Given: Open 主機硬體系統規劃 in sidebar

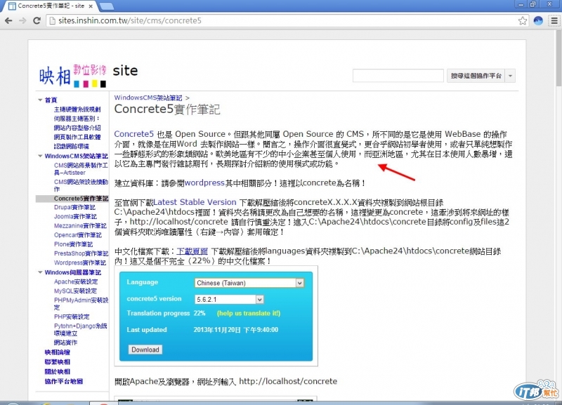Looking at the screenshot, I should 77,109.
